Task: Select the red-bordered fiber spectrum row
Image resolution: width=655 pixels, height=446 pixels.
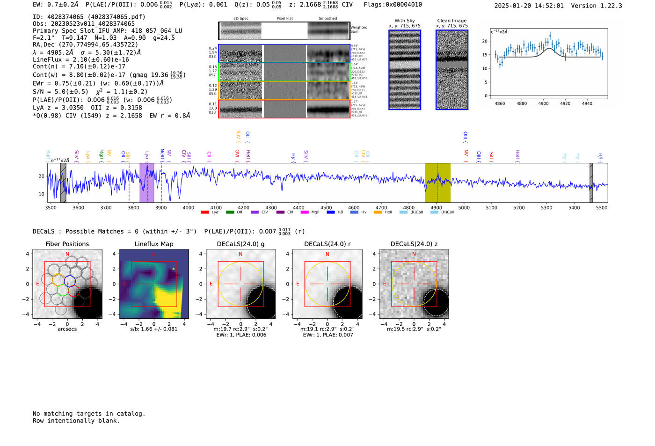Action: [x=284, y=109]
